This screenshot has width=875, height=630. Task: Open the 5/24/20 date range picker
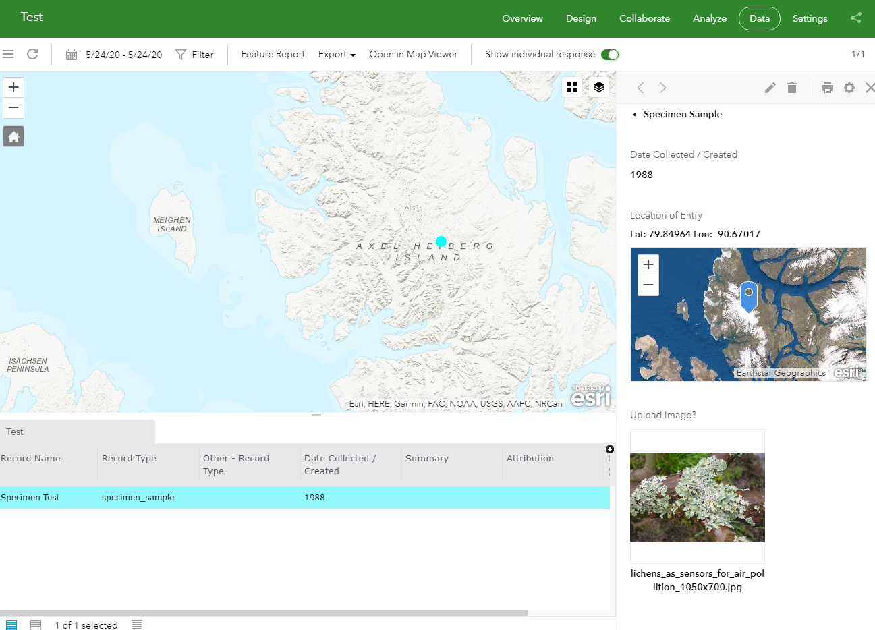tap(115, 55)
